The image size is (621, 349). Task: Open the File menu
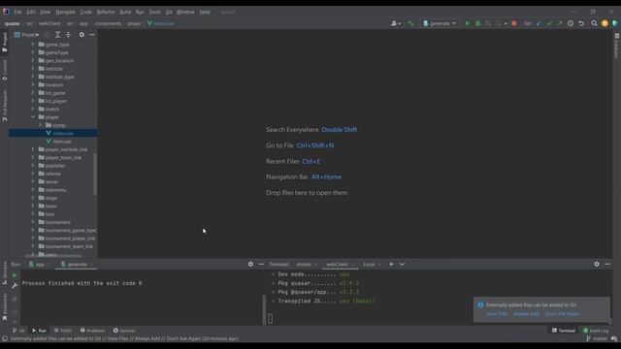coord(17,12)
